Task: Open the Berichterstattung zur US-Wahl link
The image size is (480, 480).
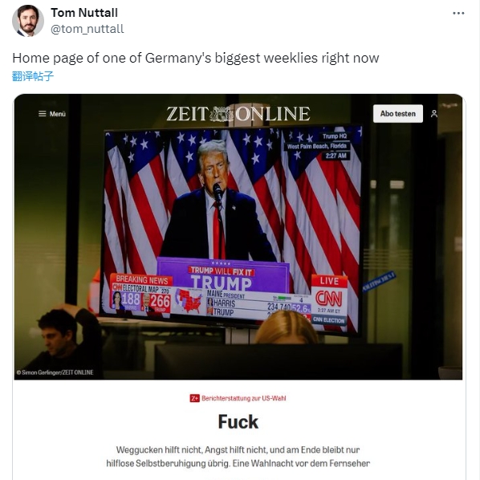Action: pos(244,398)
